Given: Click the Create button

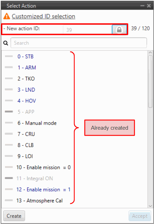Looking at the screenshot, I should [14, 216].
